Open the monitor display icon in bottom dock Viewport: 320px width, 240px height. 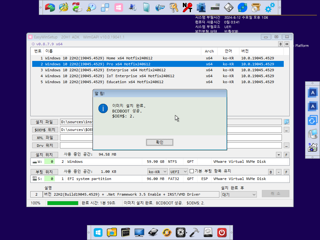(139, 232)
